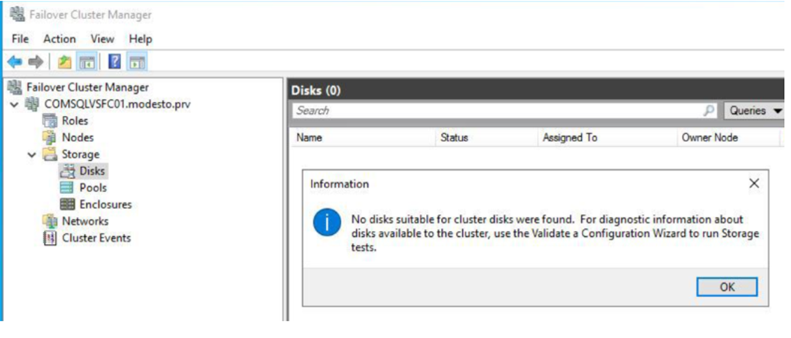Open the Action menu
This screenshot has height=338, width=791.
59,39
